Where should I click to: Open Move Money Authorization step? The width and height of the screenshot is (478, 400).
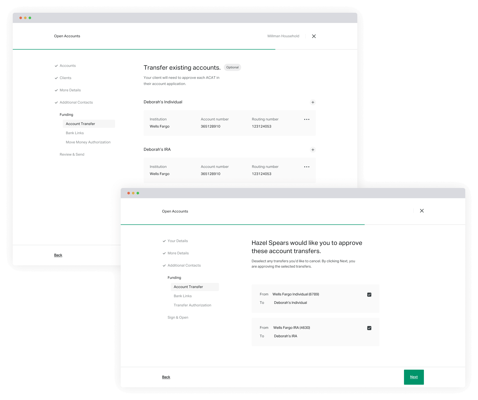tap(88, 142)
